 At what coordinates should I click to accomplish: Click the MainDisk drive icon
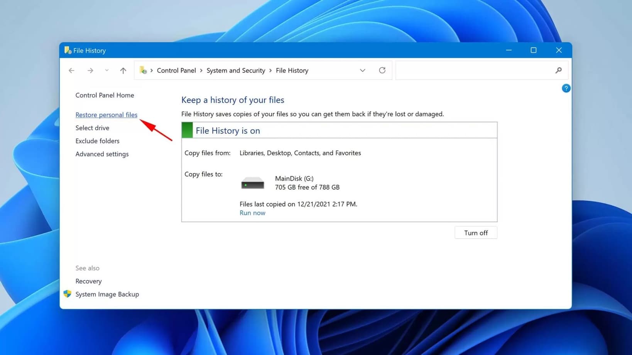[x=252, y=182]
